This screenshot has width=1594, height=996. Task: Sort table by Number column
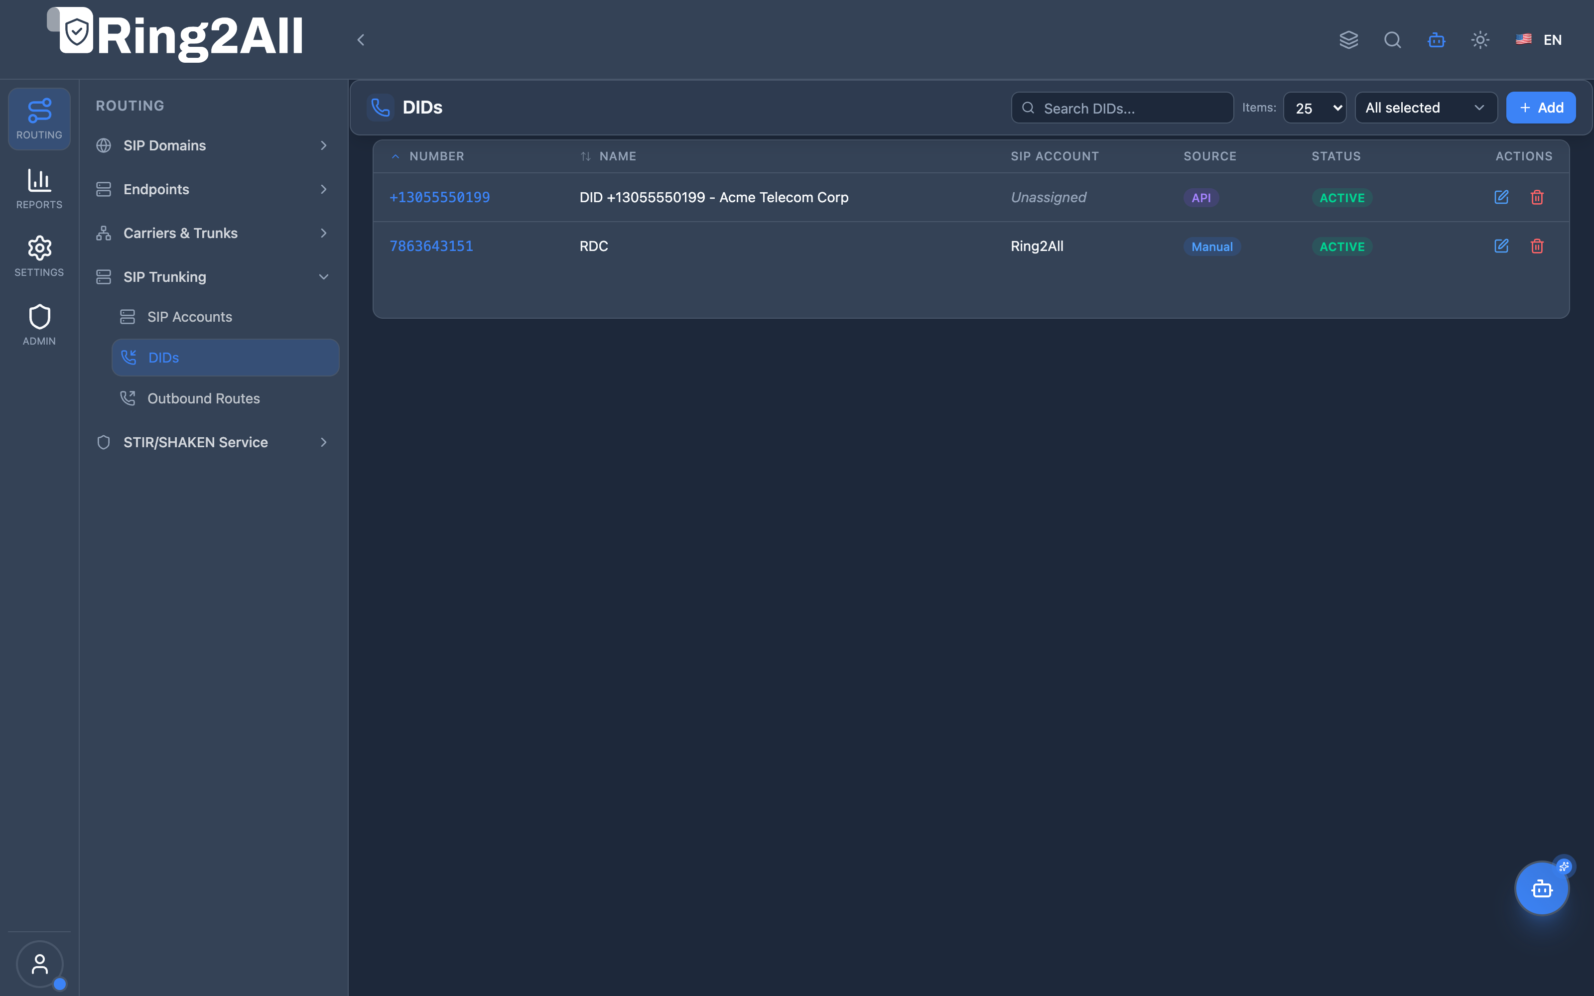[x=428, y=156]
